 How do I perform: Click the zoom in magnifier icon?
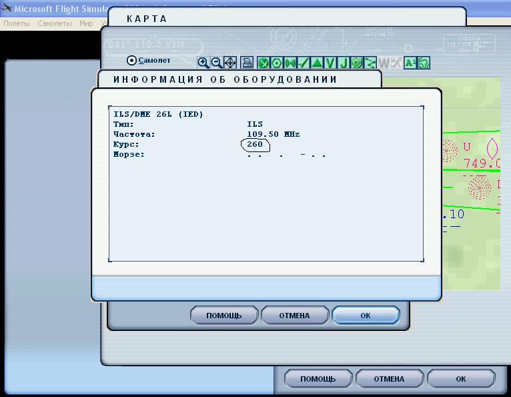(203, 63)
